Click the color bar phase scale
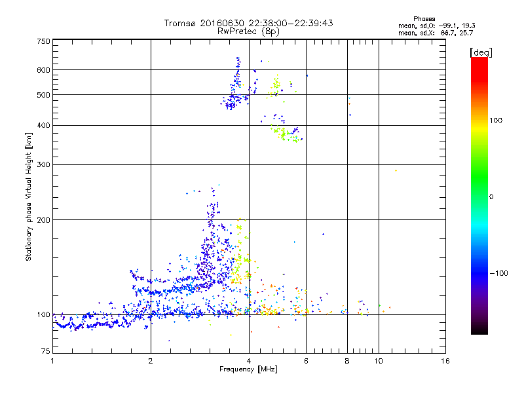524x393 pixels. click(479, 195)
